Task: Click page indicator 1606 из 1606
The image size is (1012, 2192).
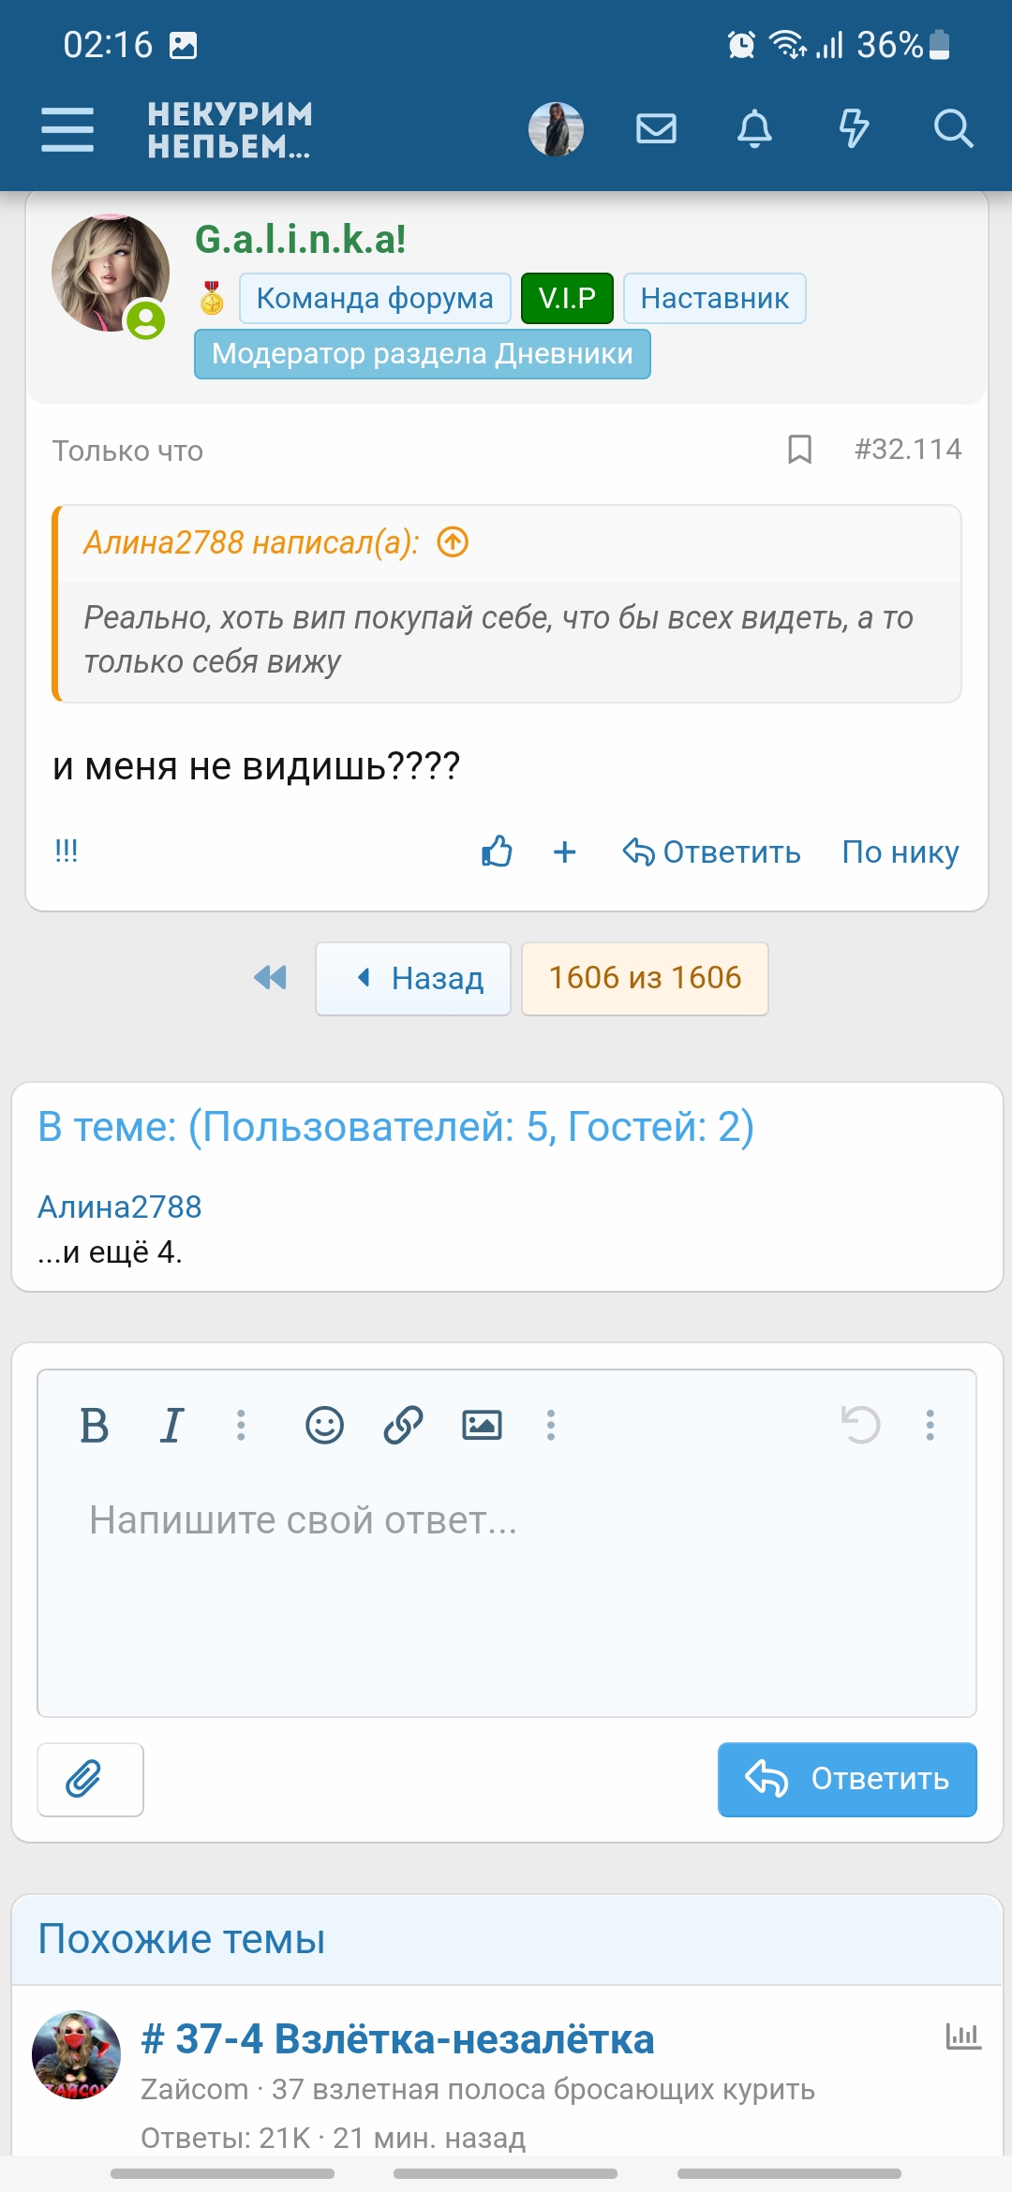Action: (645, 977)
